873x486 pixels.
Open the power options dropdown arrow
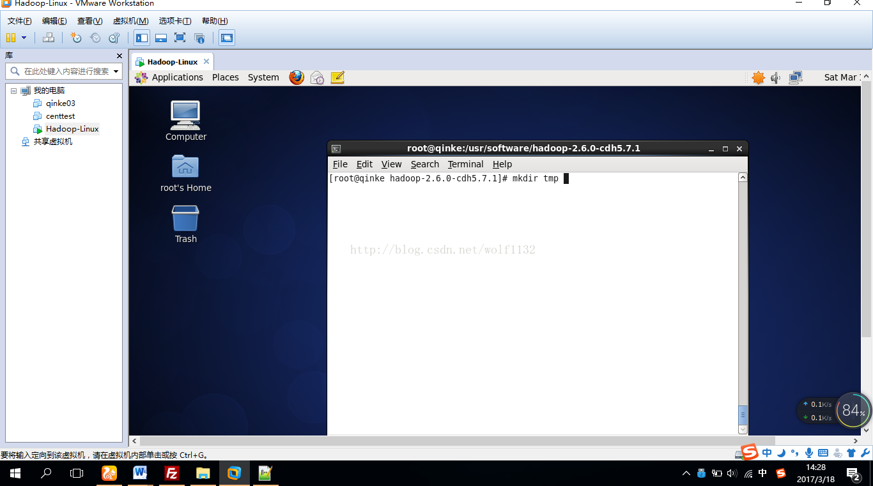click(x=24, y=38)
